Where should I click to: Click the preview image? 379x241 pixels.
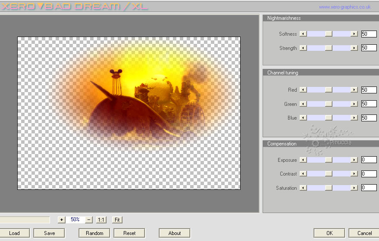coord(129,113)
